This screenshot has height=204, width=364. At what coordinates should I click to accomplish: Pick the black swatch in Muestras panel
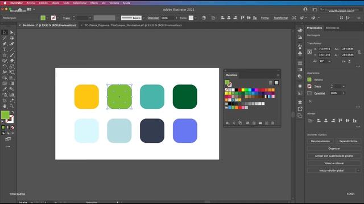pyautogui.click(x=237, y=90)
